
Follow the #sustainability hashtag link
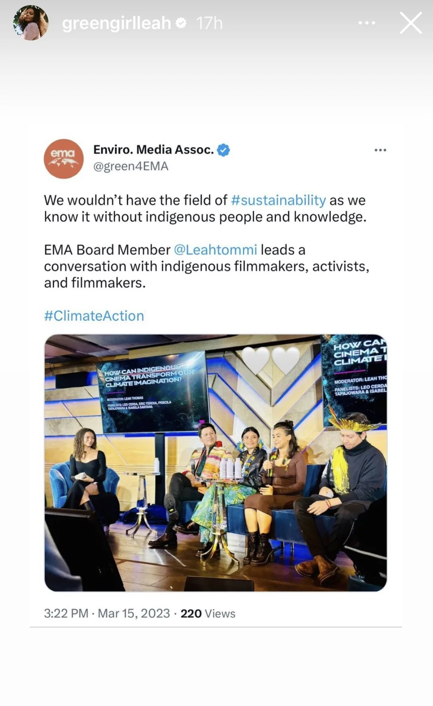[x=278, y=200]
